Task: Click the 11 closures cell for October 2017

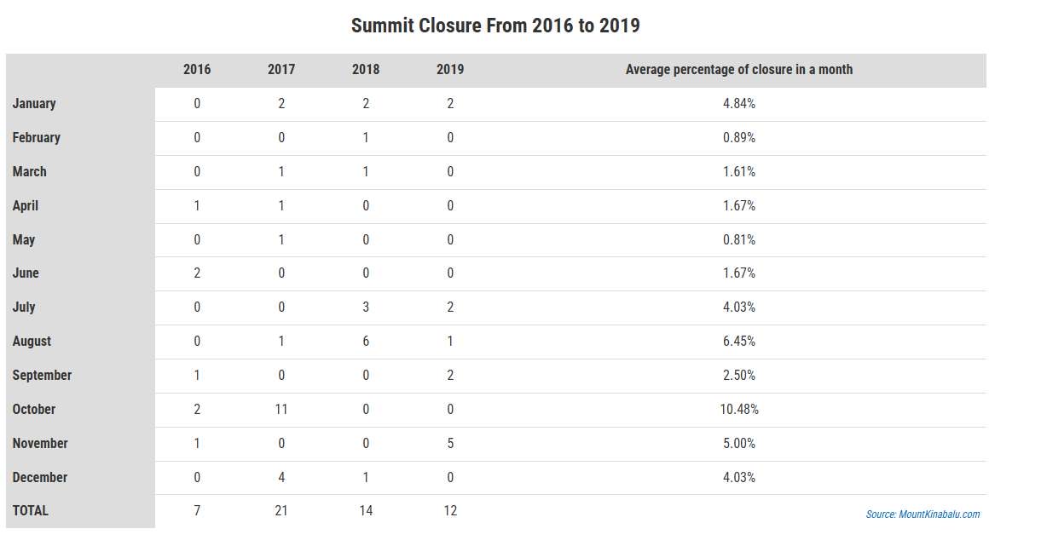Action: 281,410
